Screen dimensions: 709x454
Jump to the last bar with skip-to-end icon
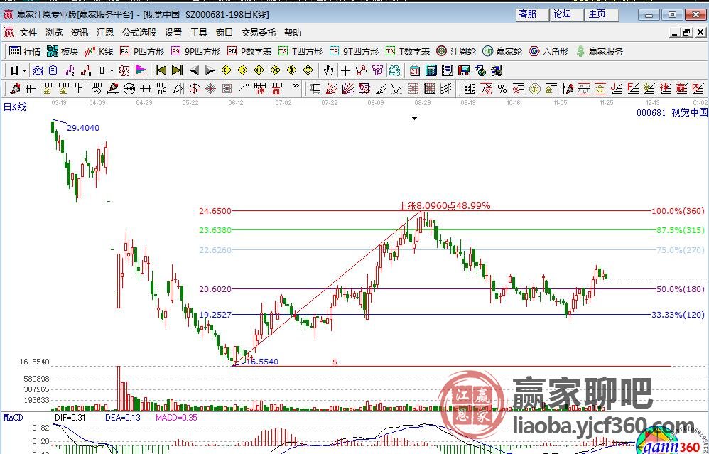click(177, 70)
